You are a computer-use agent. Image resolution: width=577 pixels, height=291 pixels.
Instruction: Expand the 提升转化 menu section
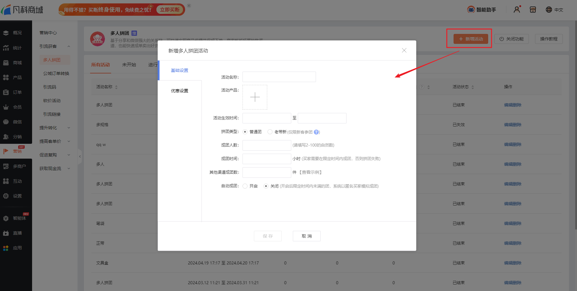(x=69, y=128)
